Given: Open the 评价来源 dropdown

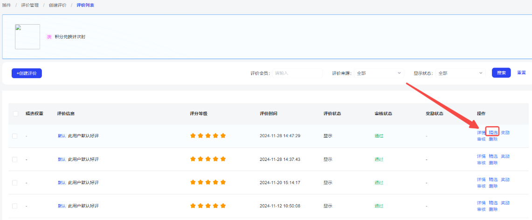Looking at the screenshot, I should tap(379, 73).
